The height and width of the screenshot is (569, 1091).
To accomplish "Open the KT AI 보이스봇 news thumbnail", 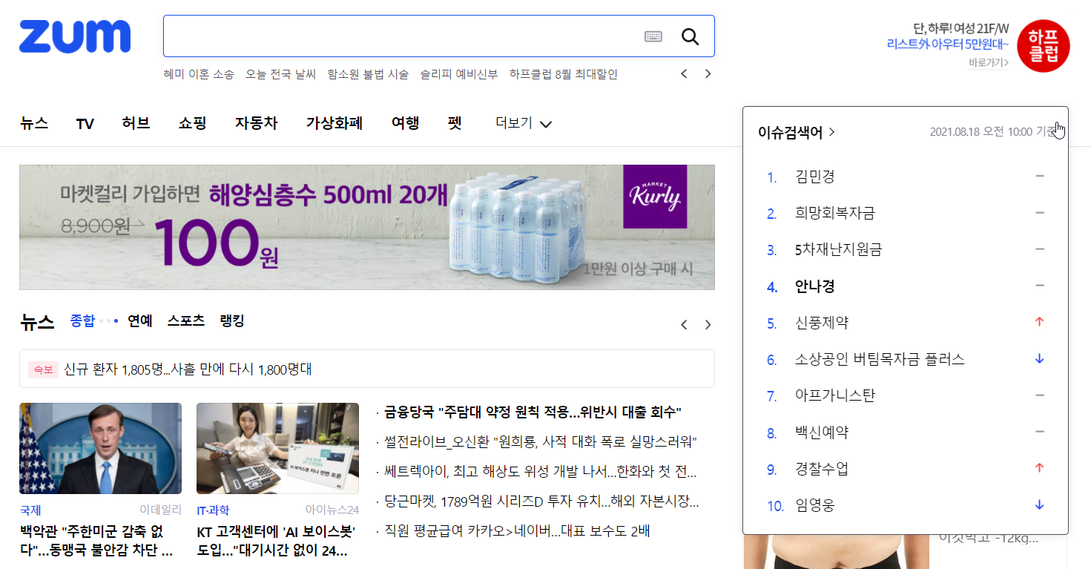I will tap(277, 448).
